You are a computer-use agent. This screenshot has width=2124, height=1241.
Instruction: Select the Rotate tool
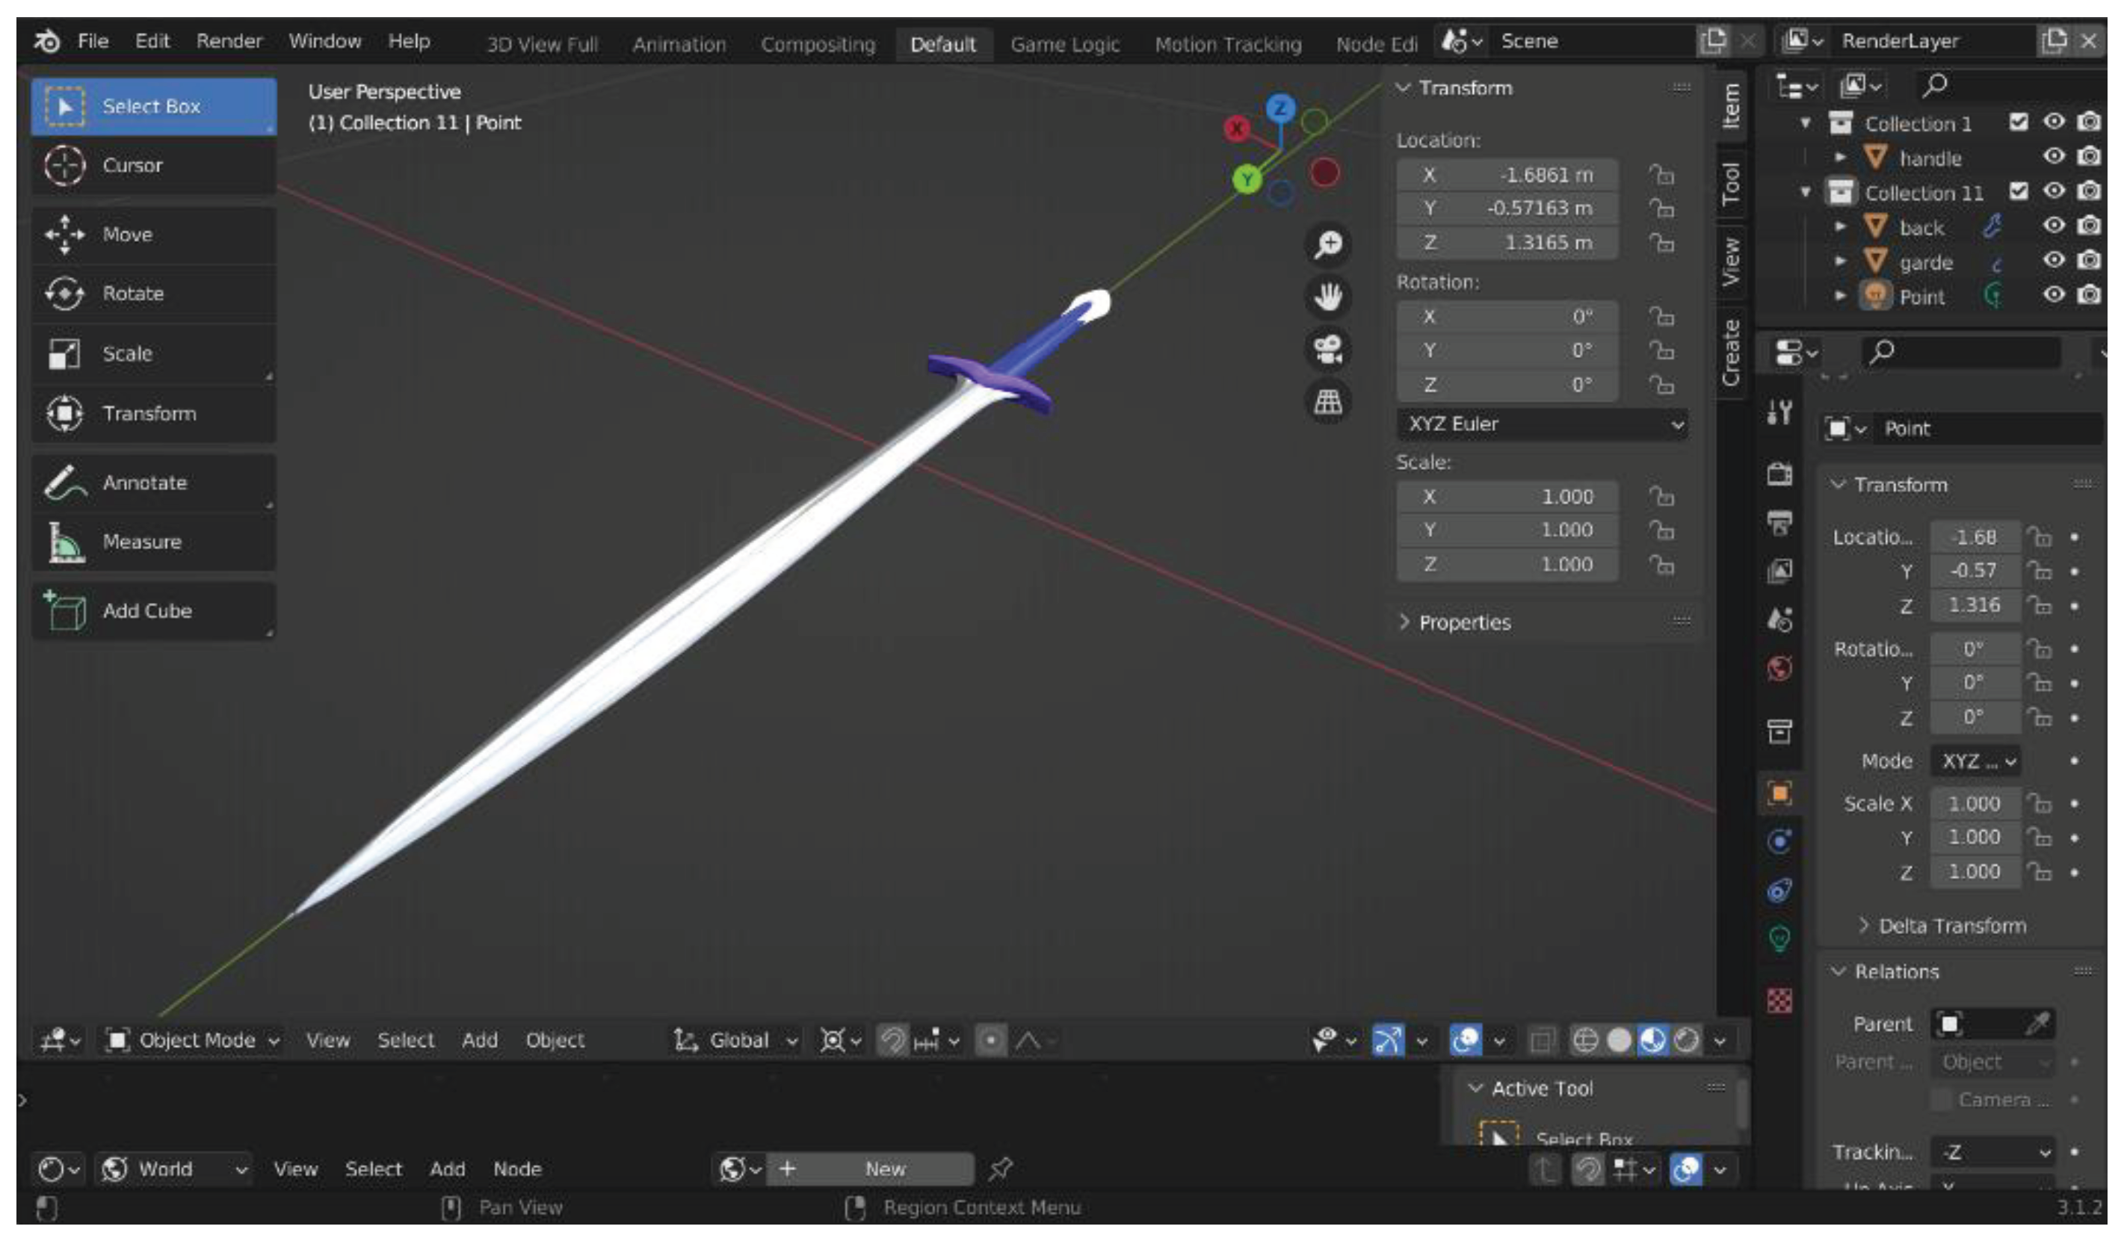(133, 294)
